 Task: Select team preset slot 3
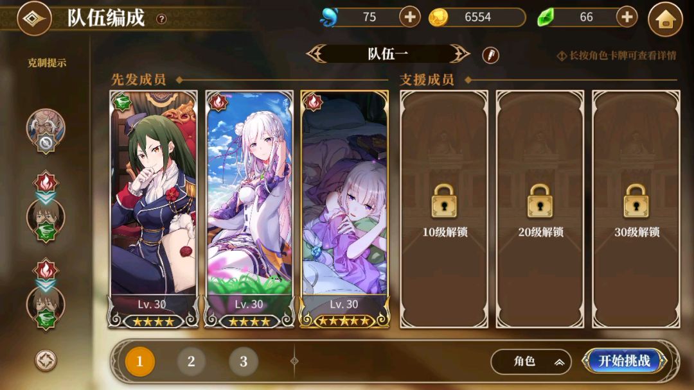[244, 361]
